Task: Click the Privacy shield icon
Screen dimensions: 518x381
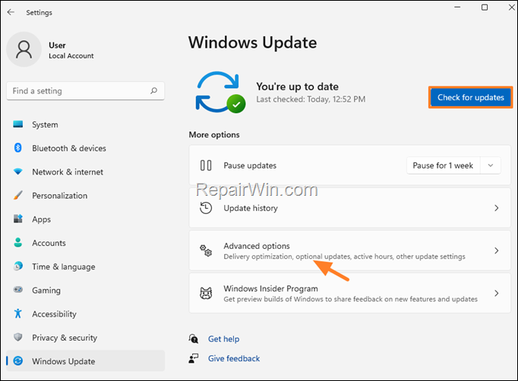Action: click(x=17, y=337)
